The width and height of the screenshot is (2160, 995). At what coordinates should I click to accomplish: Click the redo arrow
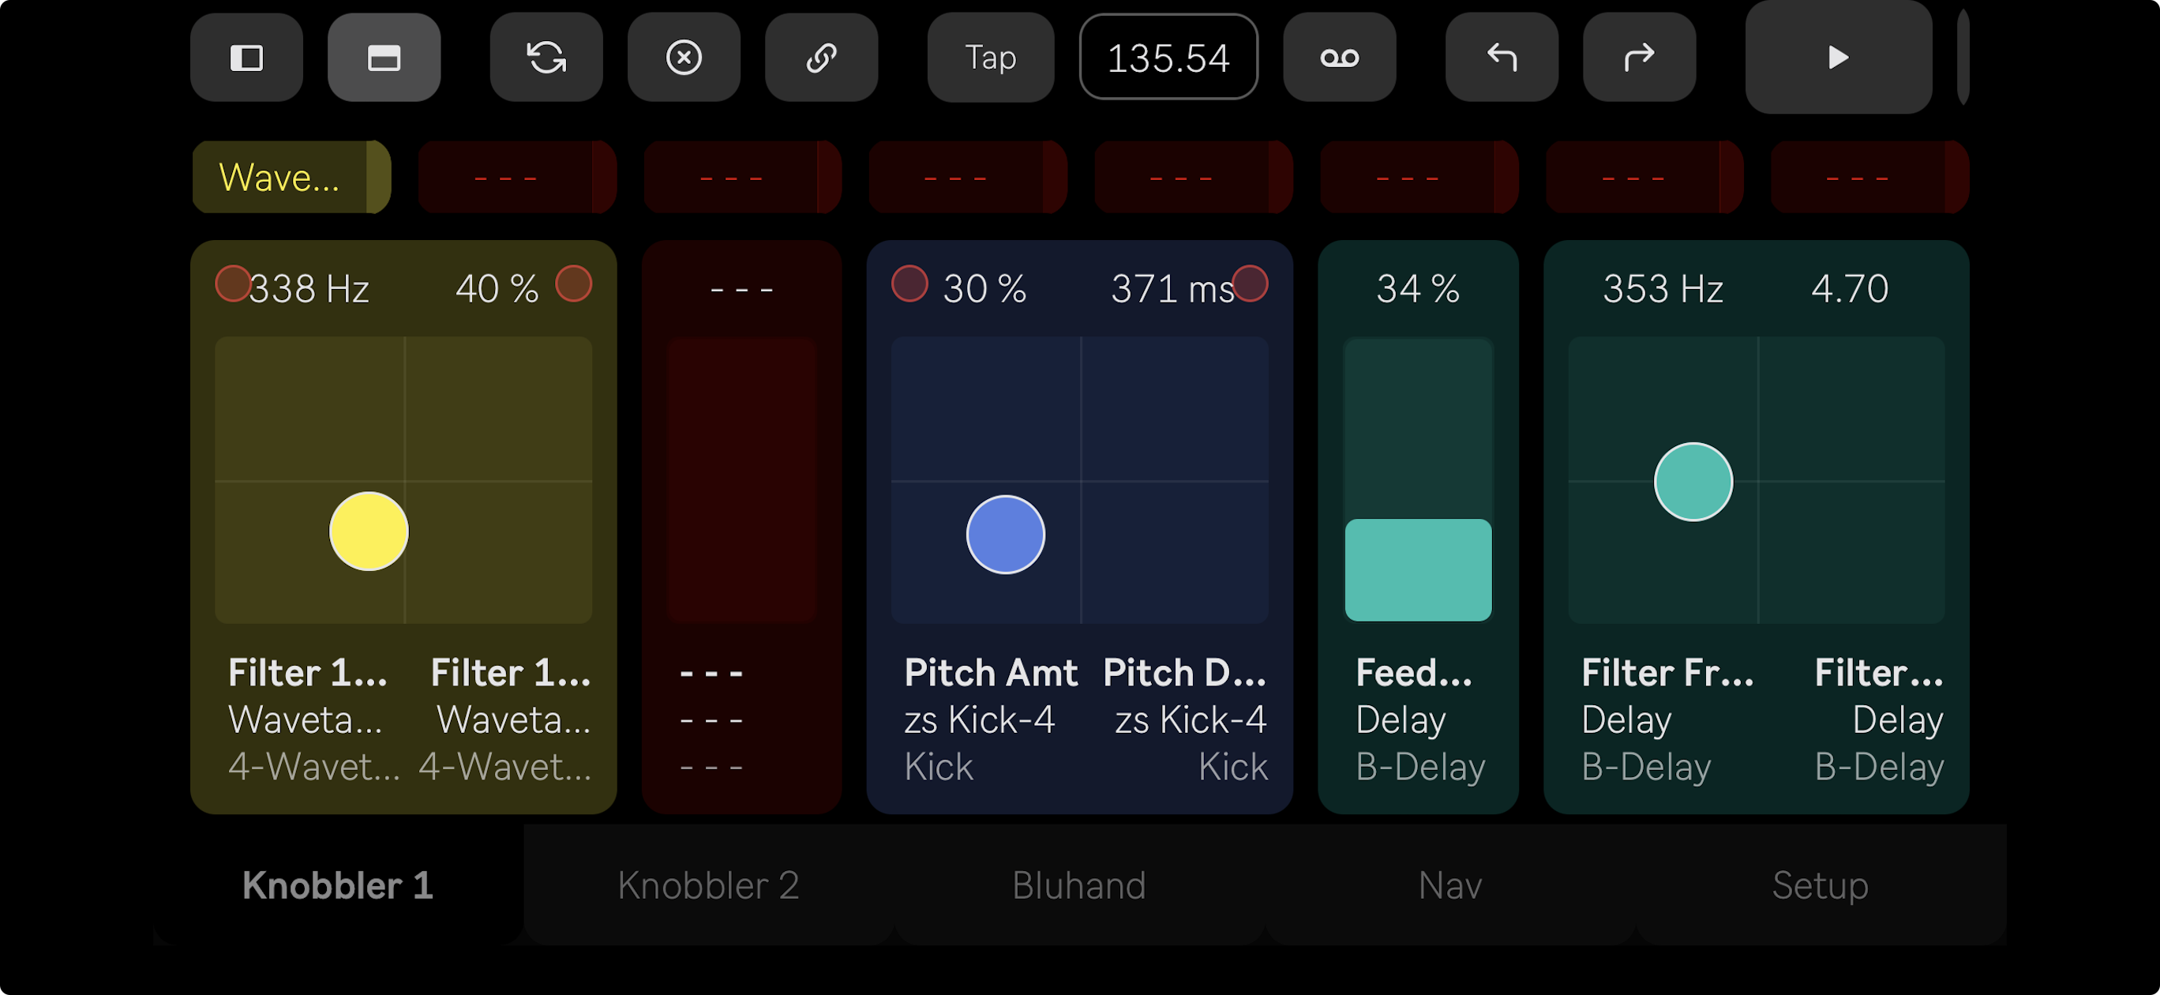point(1638,58)
